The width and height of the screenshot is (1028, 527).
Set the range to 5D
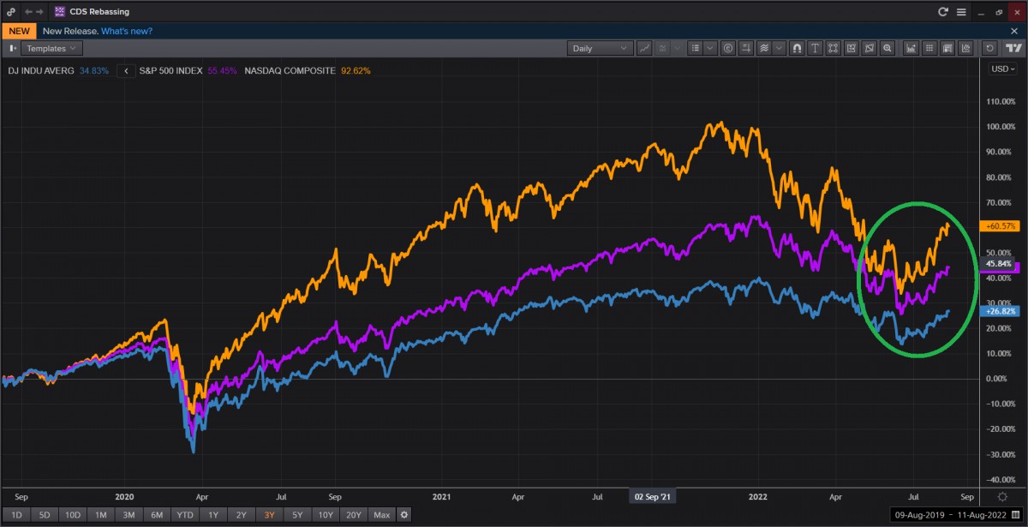44,514
